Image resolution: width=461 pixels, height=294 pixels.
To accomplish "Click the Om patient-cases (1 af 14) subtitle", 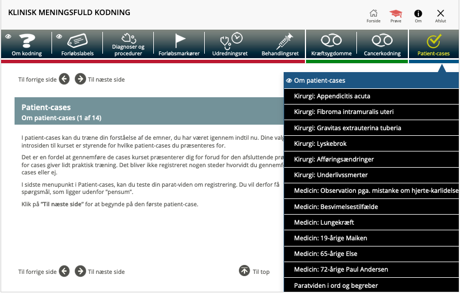I will 62,118.
